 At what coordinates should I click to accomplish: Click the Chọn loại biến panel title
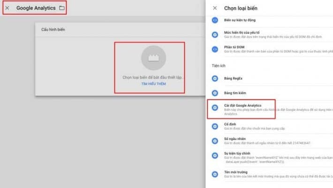coord(241,8)
